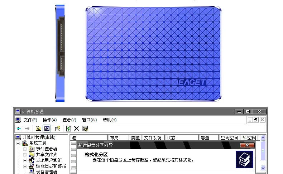Click the format wizard disk stack icon
This screenshot has height=174, width=283.
click(x=244, y=159)
